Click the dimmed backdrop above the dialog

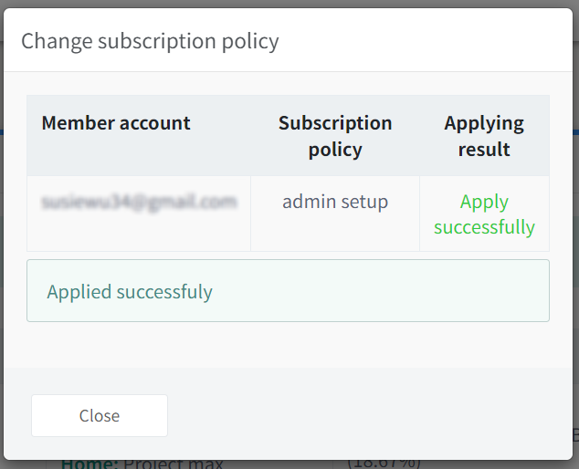pyautogui.click(x=288, y=4)
